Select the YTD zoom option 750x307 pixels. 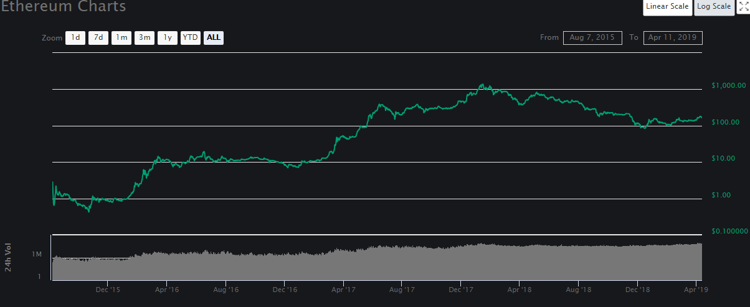click(191, 37)
